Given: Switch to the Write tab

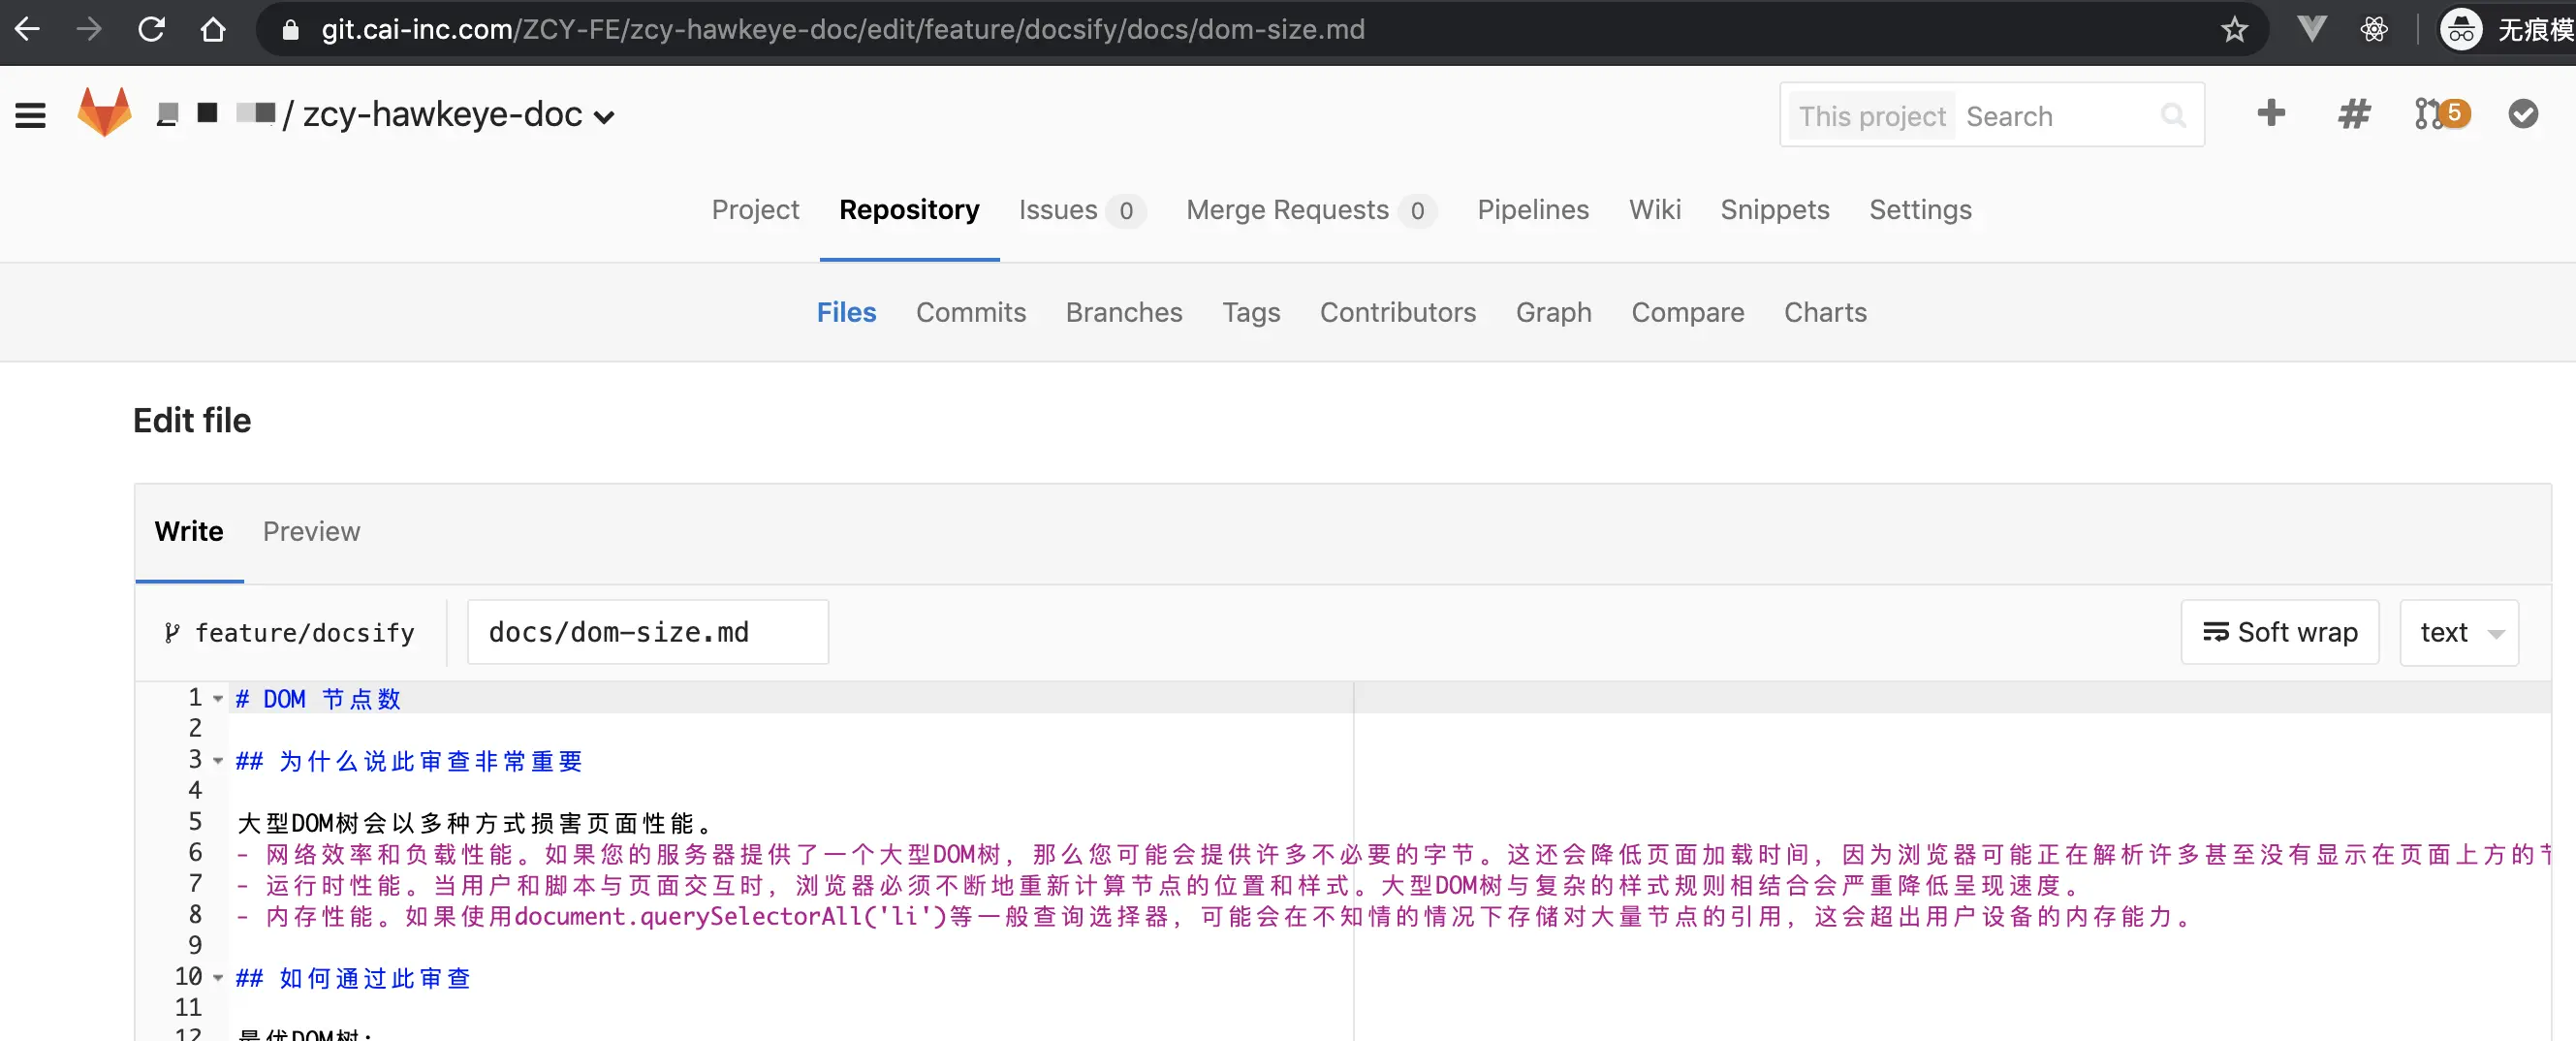Looking at the screenshot, I should (x=189, y=532).
